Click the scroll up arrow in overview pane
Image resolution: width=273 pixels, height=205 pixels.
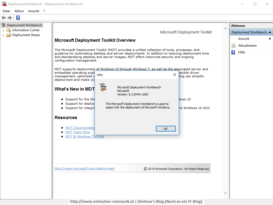226,29
